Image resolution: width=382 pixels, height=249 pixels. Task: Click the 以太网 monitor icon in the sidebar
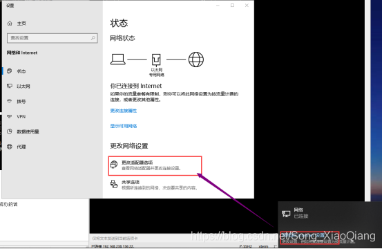pyautogui.click(x=10, y=86)
